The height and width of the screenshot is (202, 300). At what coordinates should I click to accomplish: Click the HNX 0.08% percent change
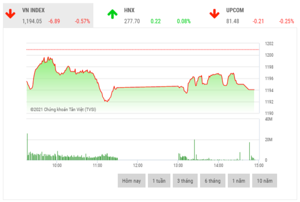point(183,21)
